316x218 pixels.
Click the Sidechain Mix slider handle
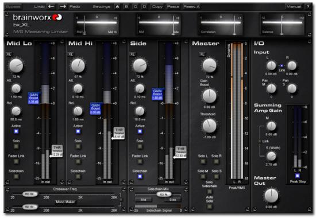[x=164, y=194]
